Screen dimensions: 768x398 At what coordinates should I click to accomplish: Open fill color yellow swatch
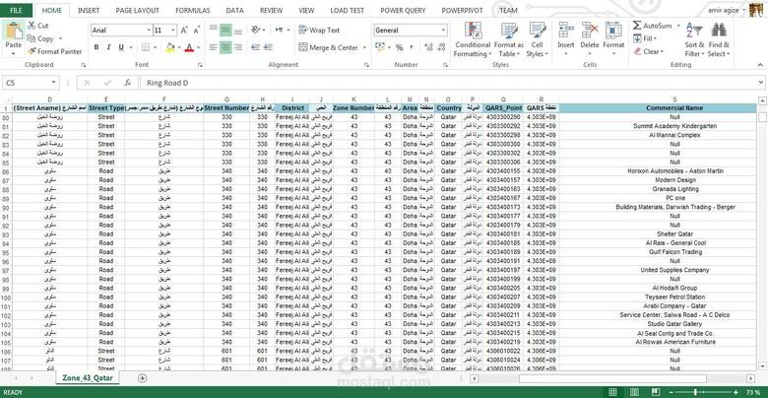click(170, 47)
